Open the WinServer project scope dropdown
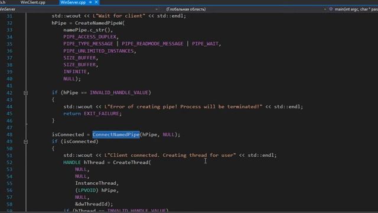378x213 pixels. 157,9
